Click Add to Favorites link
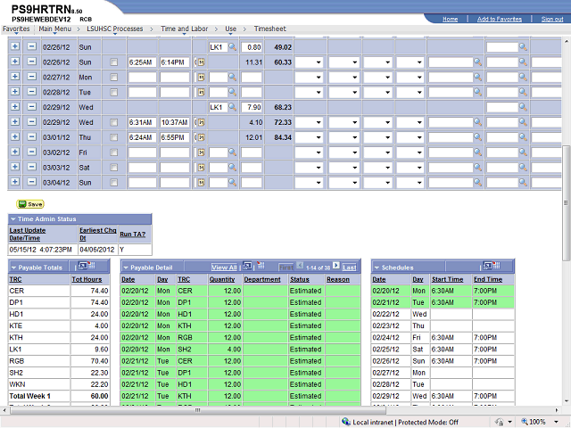 [x=500, y=19]
